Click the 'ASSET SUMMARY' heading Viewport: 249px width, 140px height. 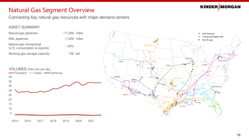pos(24,27)
